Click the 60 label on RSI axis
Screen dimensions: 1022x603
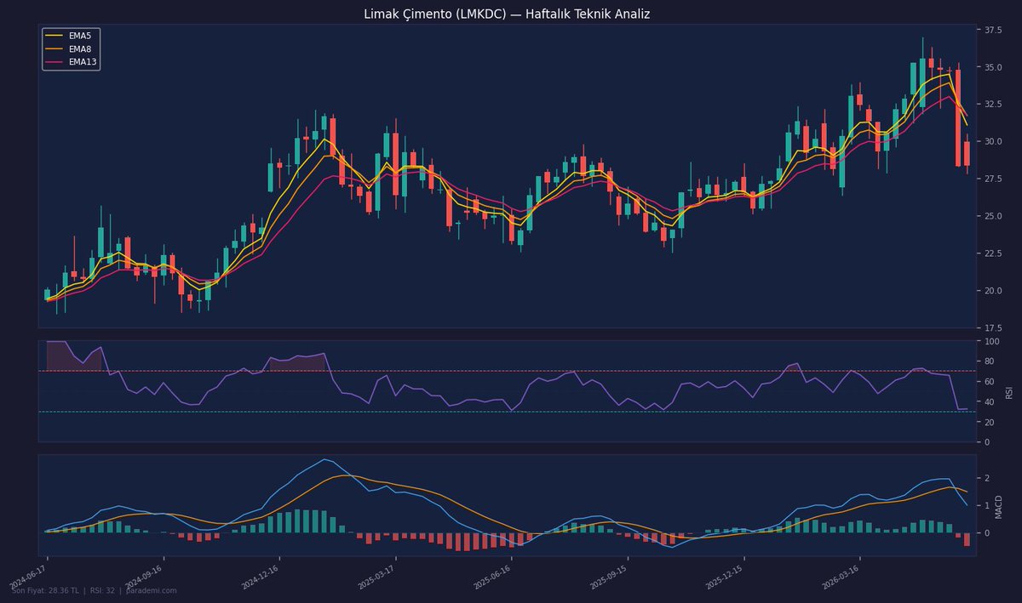coord(989,382)
